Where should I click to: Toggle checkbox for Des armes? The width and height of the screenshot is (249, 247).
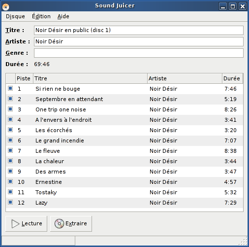(x=10, y=171)
